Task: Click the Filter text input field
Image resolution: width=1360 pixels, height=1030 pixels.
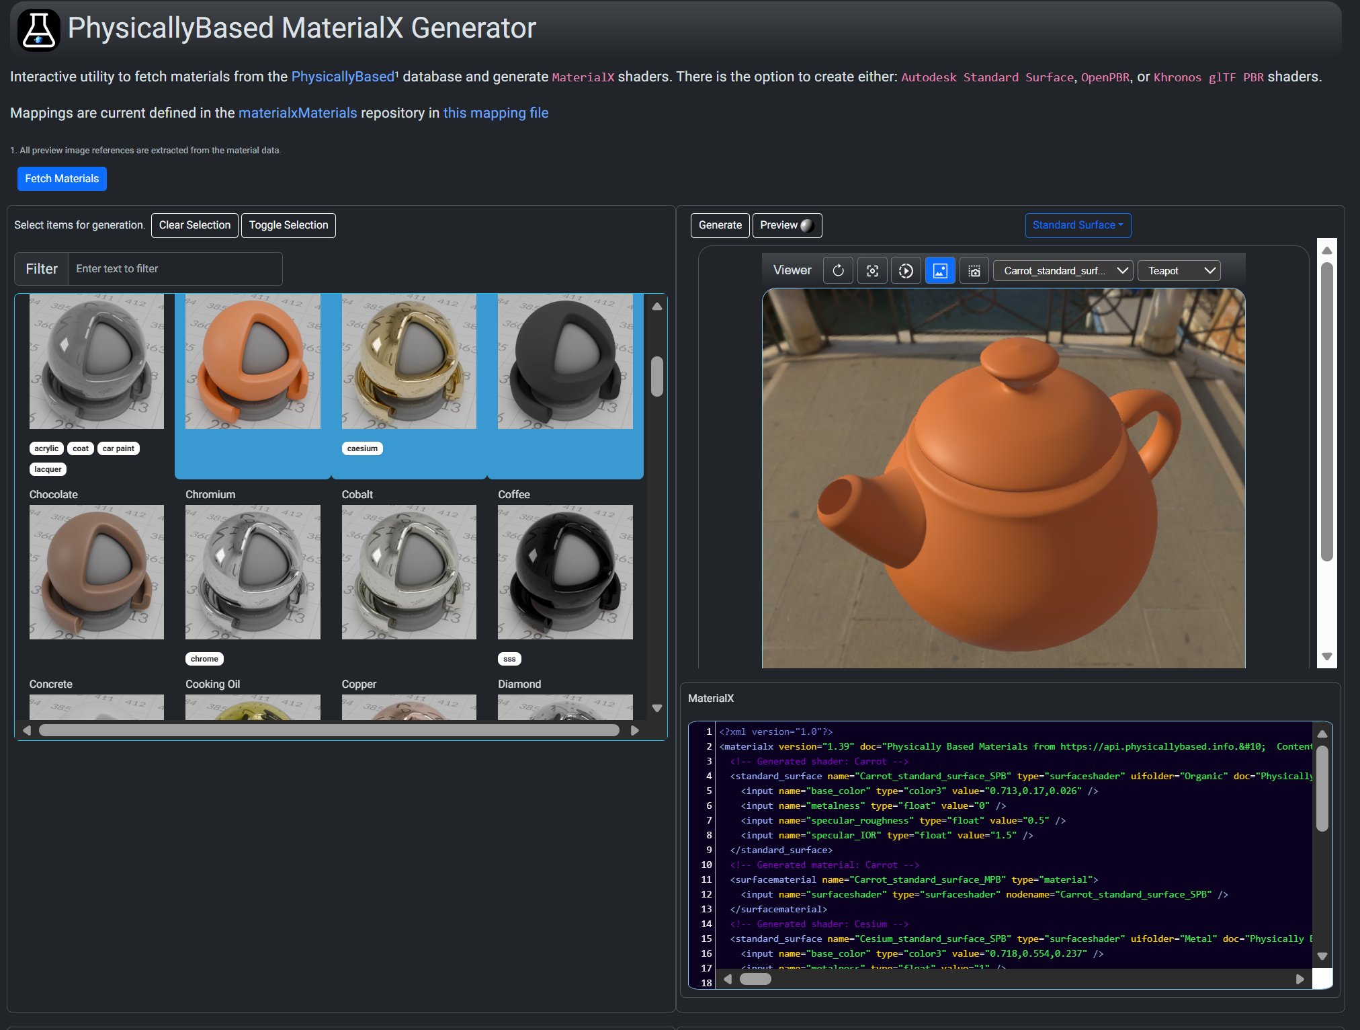Action: (175, 269)
